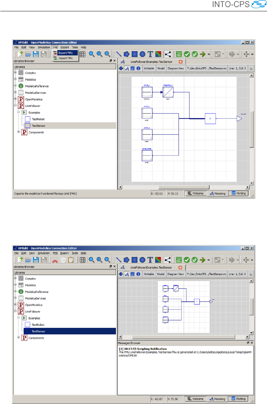Screen dimensions: 267x404
Task: Click Check Model checkmark in Messages Browser window
Action: [x=187, y=260]
